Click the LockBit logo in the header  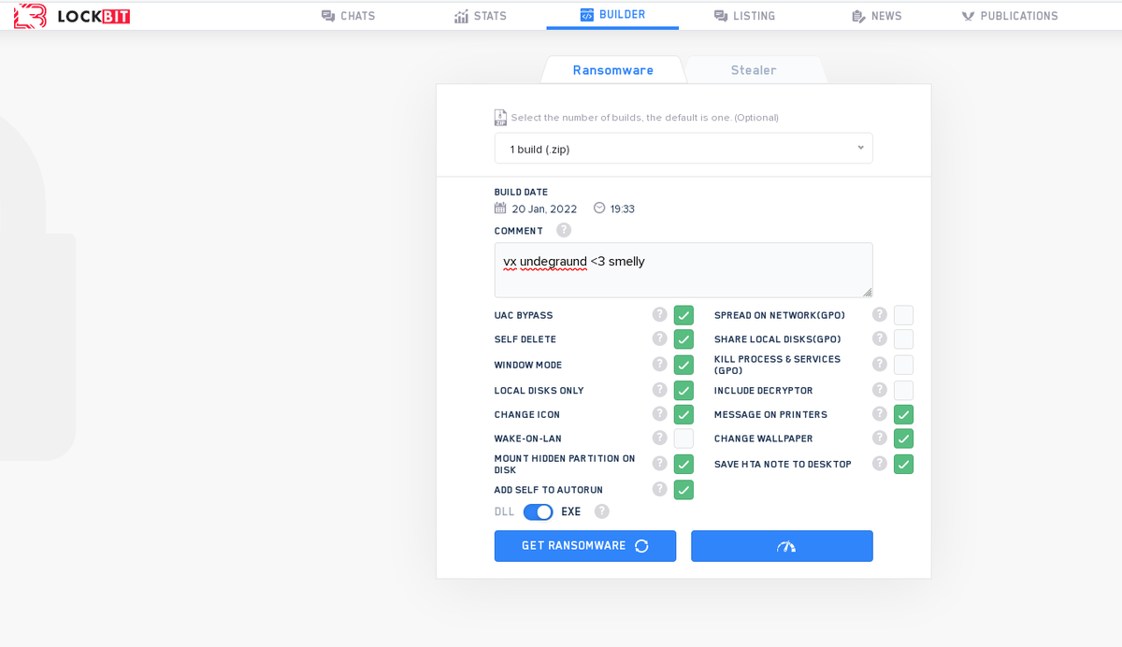(x=72, y=16)
